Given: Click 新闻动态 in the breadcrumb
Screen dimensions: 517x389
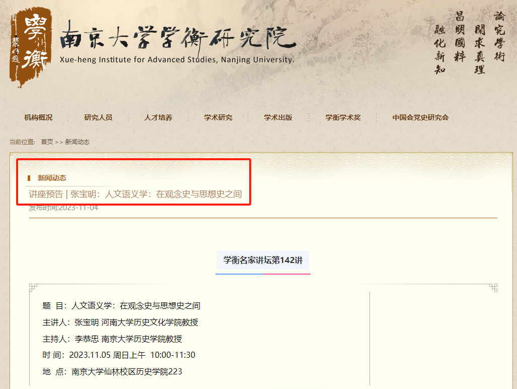Looking at the screenshot, I should click(x=77, y=142).
